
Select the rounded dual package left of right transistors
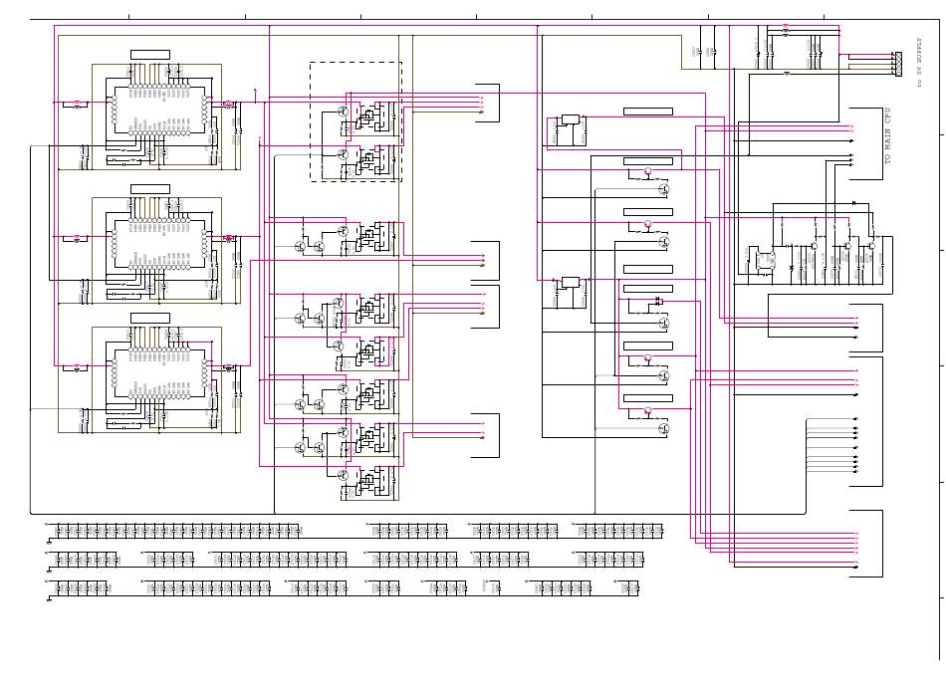(x=766, y=261)
